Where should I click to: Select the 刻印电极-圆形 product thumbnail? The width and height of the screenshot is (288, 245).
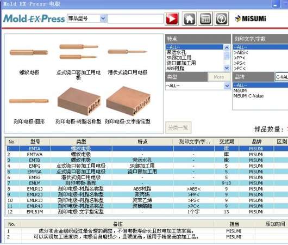pos(29,101)
